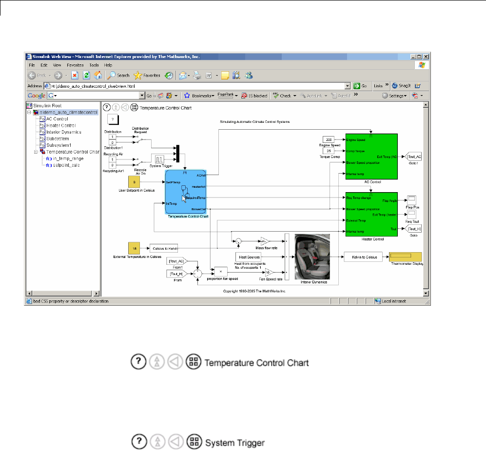486x454 pixels.
Task: Select setpoint_calc function in tree
Action: (x=66, y=165)
